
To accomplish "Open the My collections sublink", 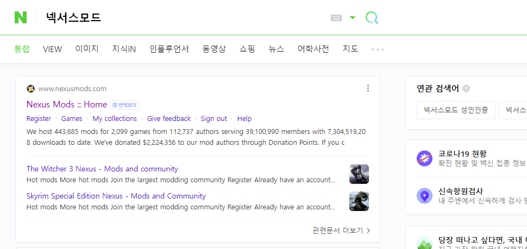I will 115,118.
